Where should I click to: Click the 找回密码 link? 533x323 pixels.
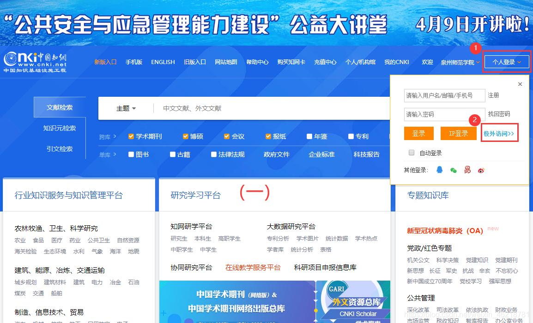pyautogui.click(x=499, y=114)
